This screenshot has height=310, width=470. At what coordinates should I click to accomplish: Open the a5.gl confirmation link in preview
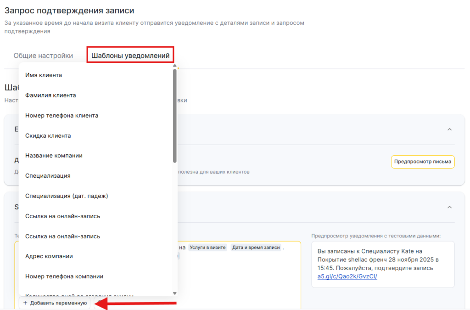point(347,276)
